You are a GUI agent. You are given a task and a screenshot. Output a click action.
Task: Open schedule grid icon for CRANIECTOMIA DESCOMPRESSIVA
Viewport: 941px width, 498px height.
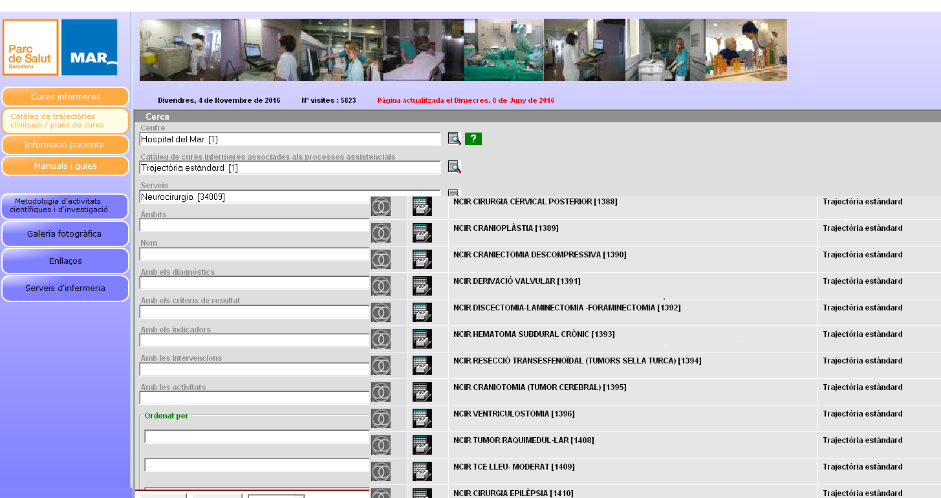(422, 259)
